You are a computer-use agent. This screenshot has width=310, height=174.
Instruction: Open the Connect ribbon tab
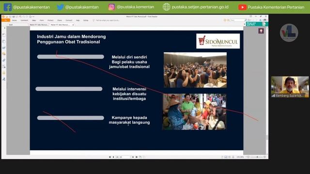point(69,20)
